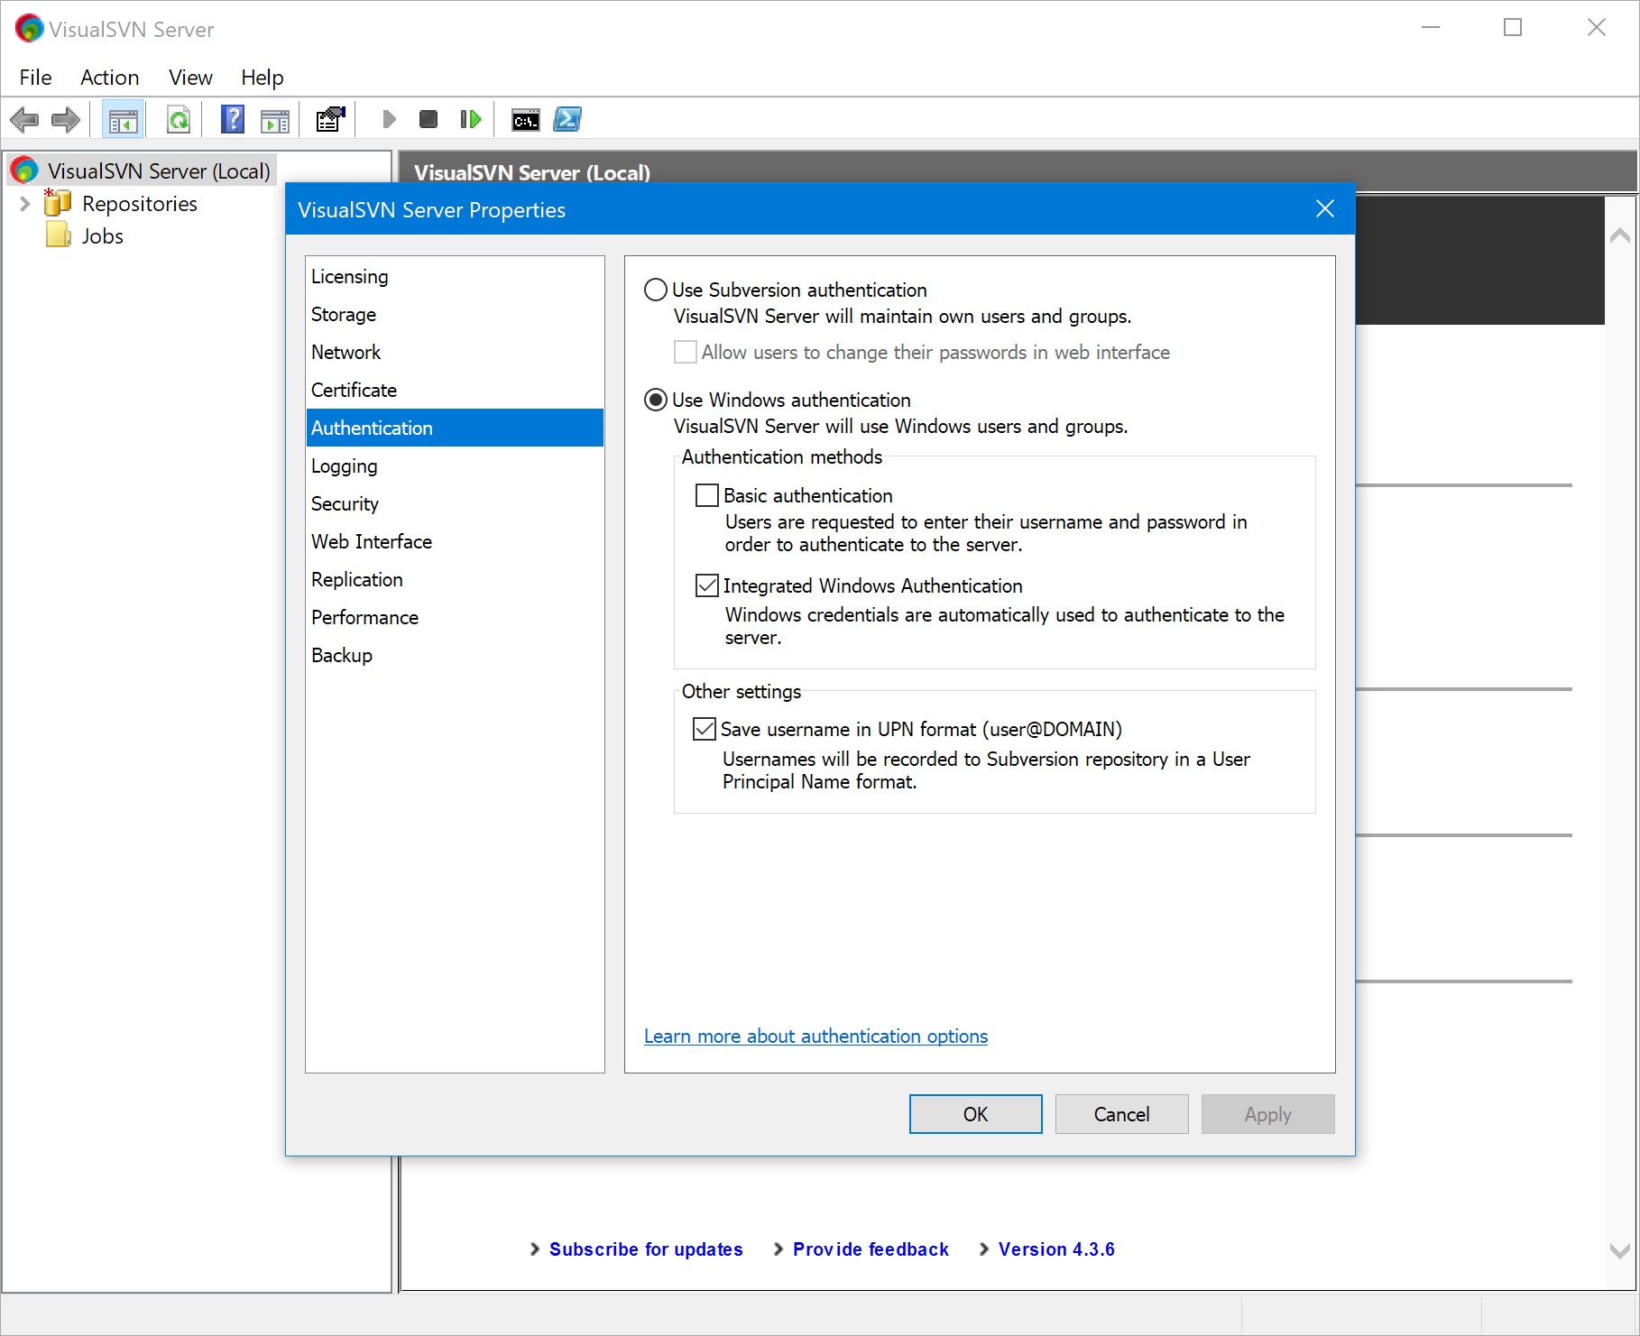
Task: Uncheck Save username in UPN format
Action: coord(705,729)
